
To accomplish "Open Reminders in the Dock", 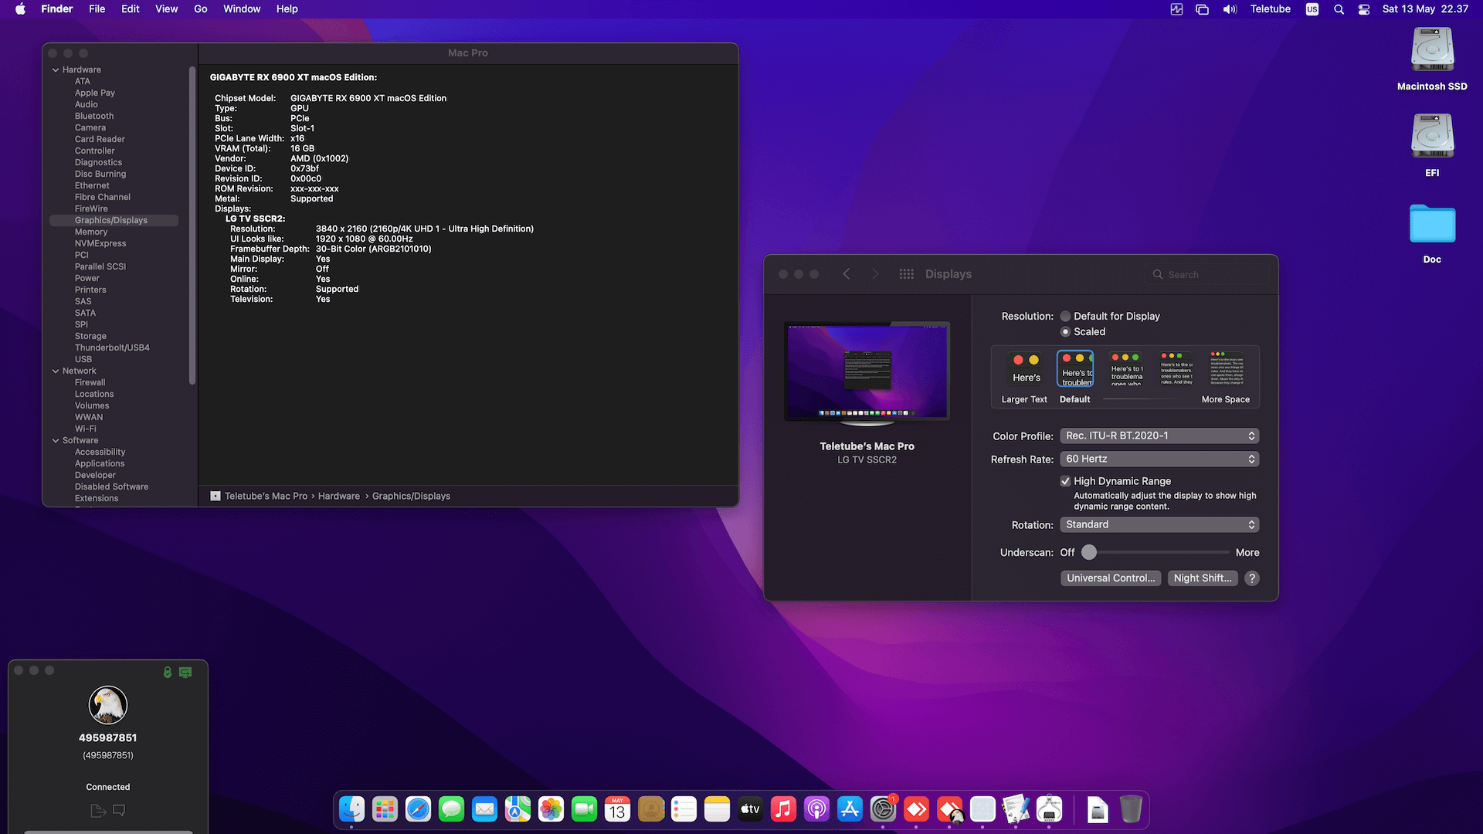I will tap(684, 809).
